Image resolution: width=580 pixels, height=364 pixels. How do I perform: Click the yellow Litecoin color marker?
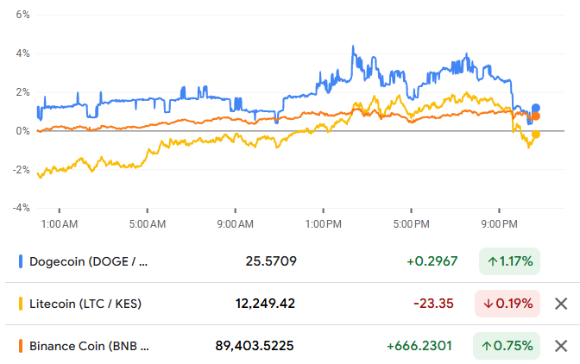pos(21,304)
